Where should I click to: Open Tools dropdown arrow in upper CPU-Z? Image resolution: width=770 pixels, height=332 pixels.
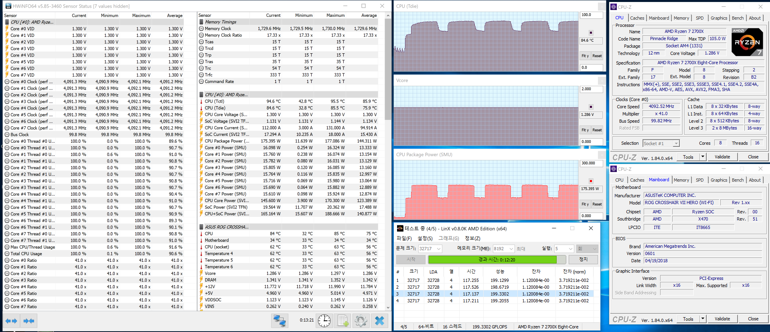pyautogui.click(x=703, y=157)
